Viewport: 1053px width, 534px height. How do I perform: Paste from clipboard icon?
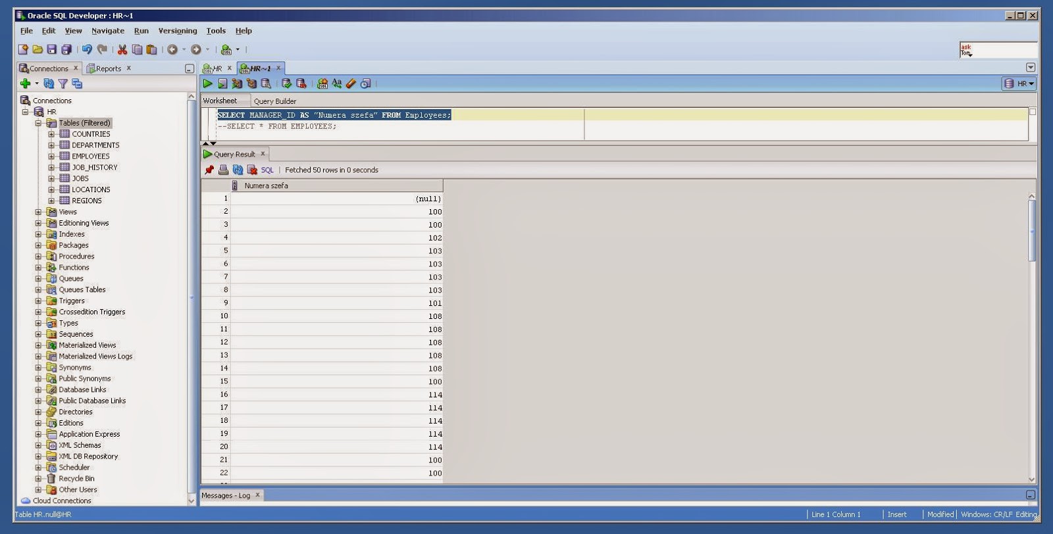(x=151, y=49)
